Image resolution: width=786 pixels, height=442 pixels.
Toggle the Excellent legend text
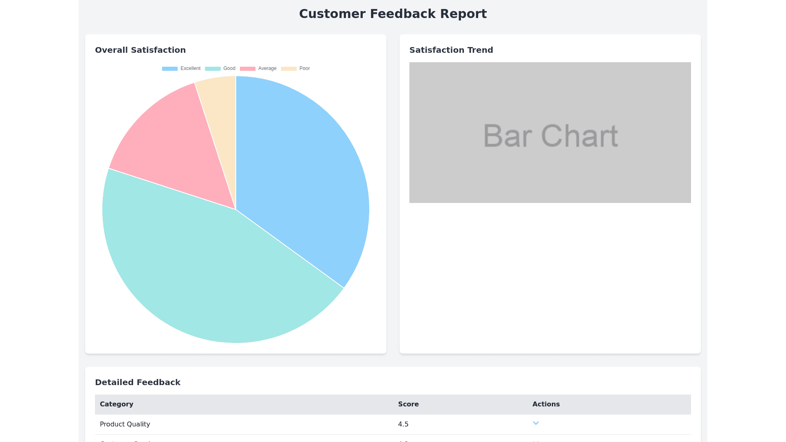click(190, 68)
